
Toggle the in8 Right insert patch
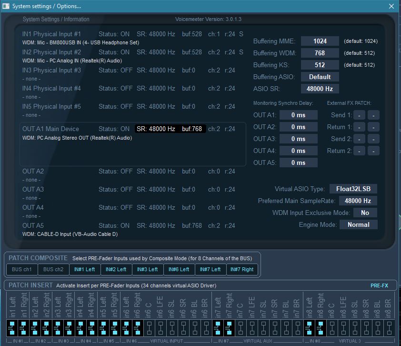(x=321, y=328)
